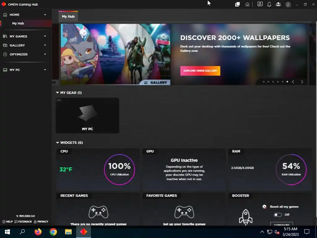Expand the MY GAMES dropdown arrow

45,36
